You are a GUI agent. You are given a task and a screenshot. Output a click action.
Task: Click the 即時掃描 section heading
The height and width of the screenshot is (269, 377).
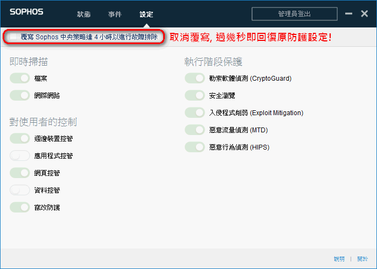click(29, 62)
